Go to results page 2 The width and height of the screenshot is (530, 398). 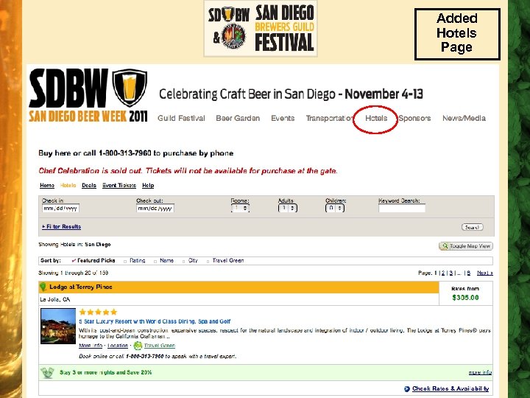click(443, 273)
